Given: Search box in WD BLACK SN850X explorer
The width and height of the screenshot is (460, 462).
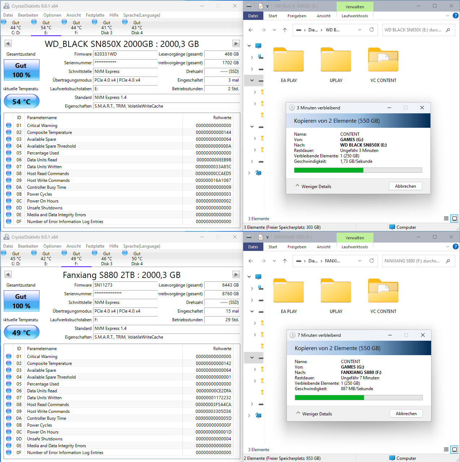Looking at the screenshot, I should click(419, 30).
